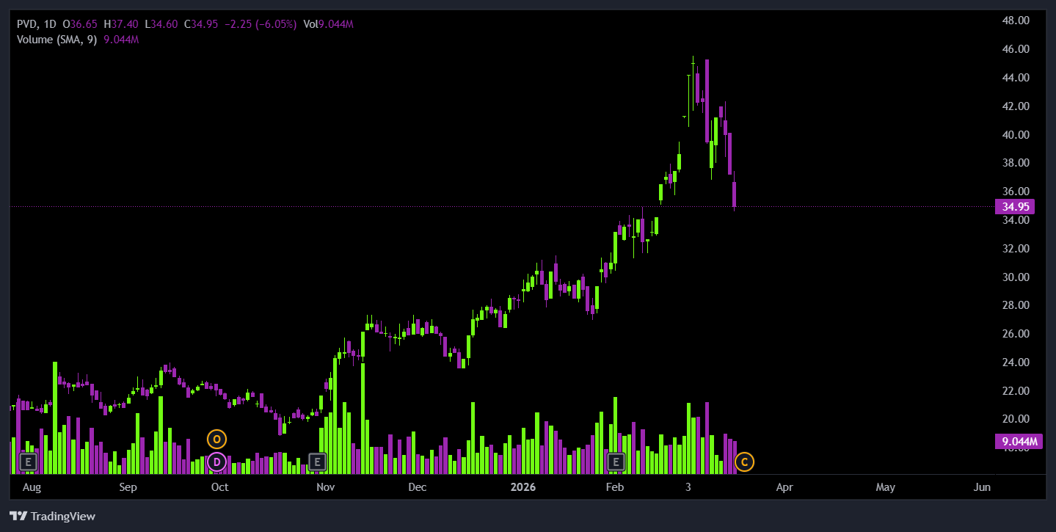Viewport: 1056px width, 532px height.
Task: Click the Dec label on time axis
Action: coord(417,487)
